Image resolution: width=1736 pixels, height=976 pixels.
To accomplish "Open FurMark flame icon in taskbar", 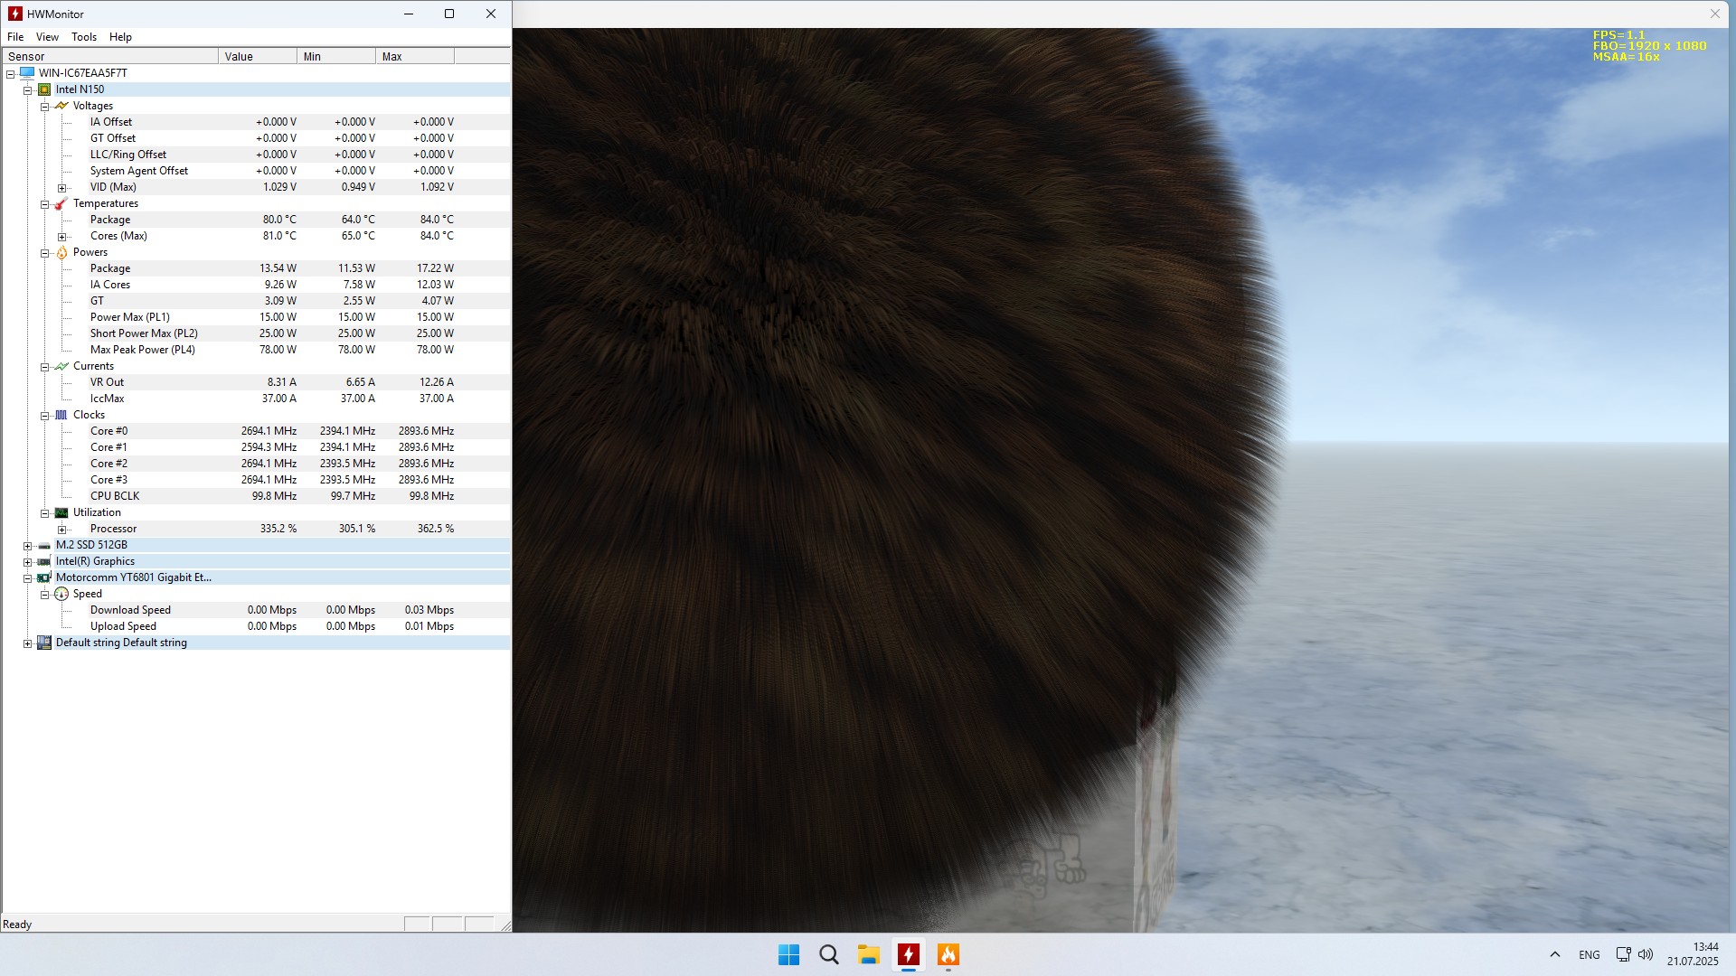I will 948,954.
